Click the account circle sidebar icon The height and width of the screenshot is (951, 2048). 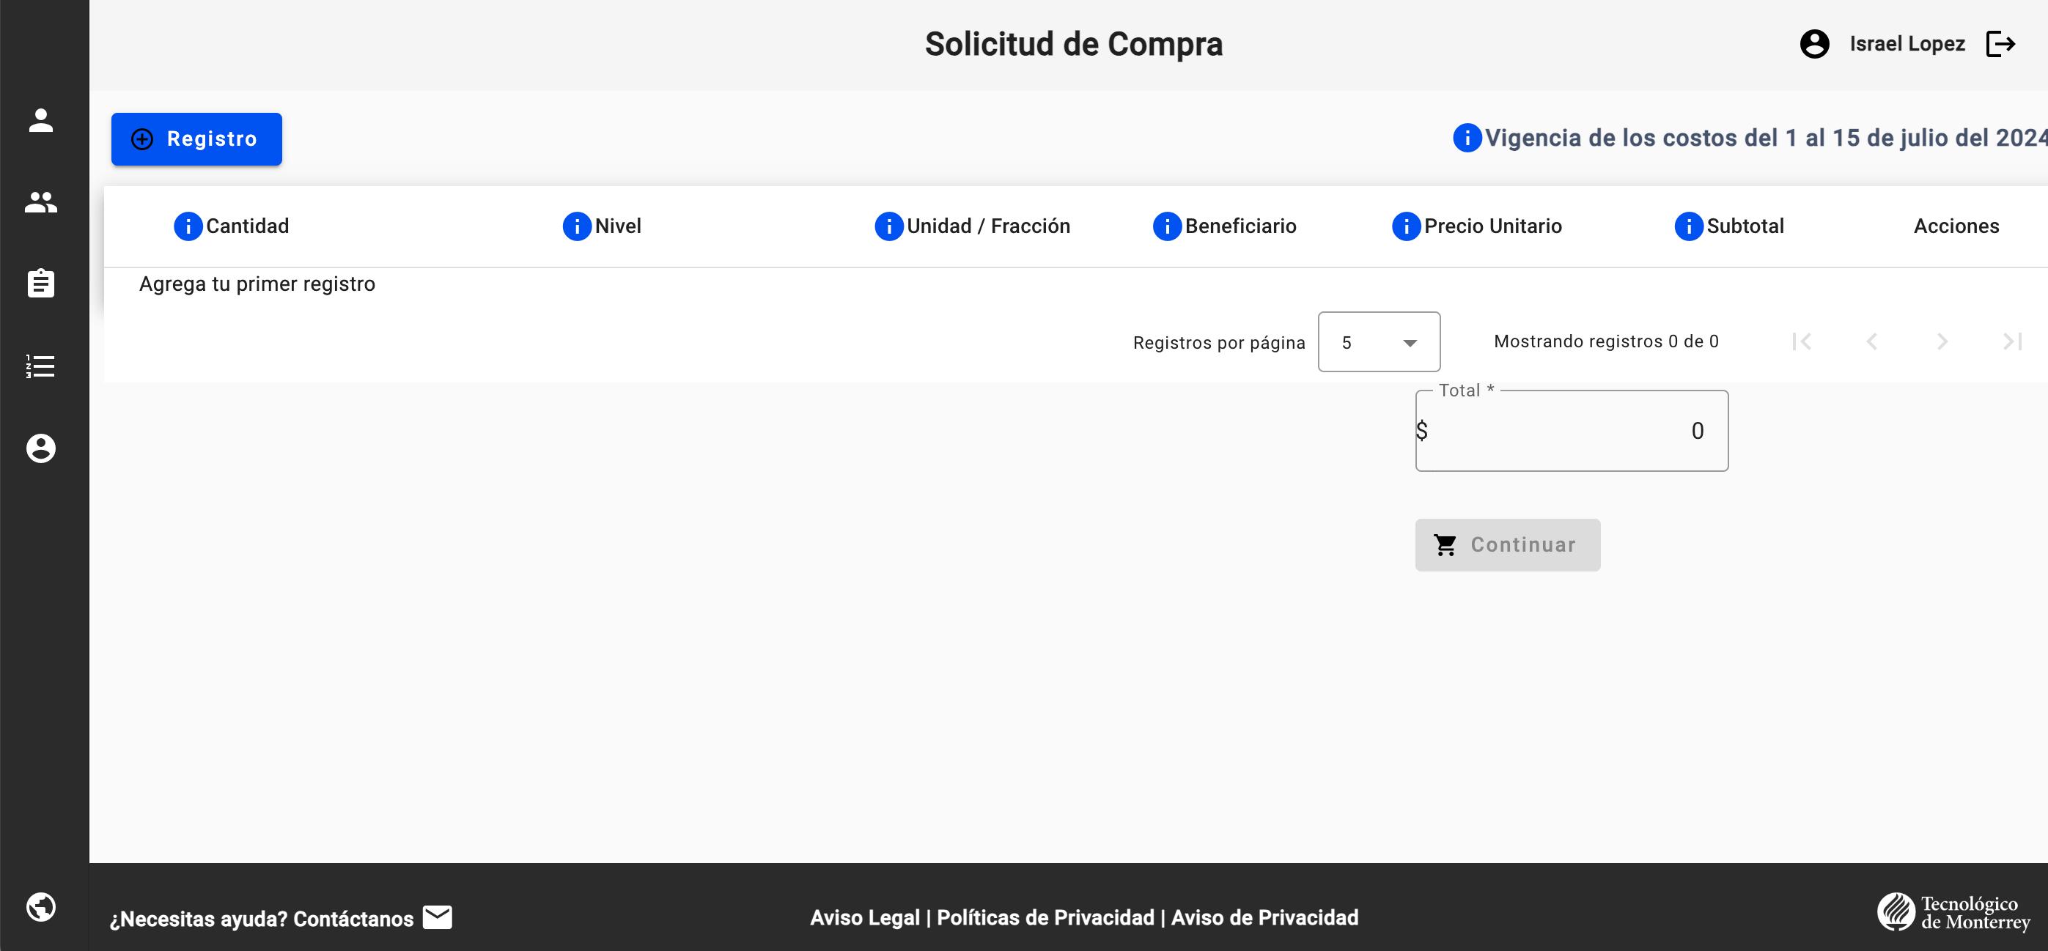click(40, 448)
